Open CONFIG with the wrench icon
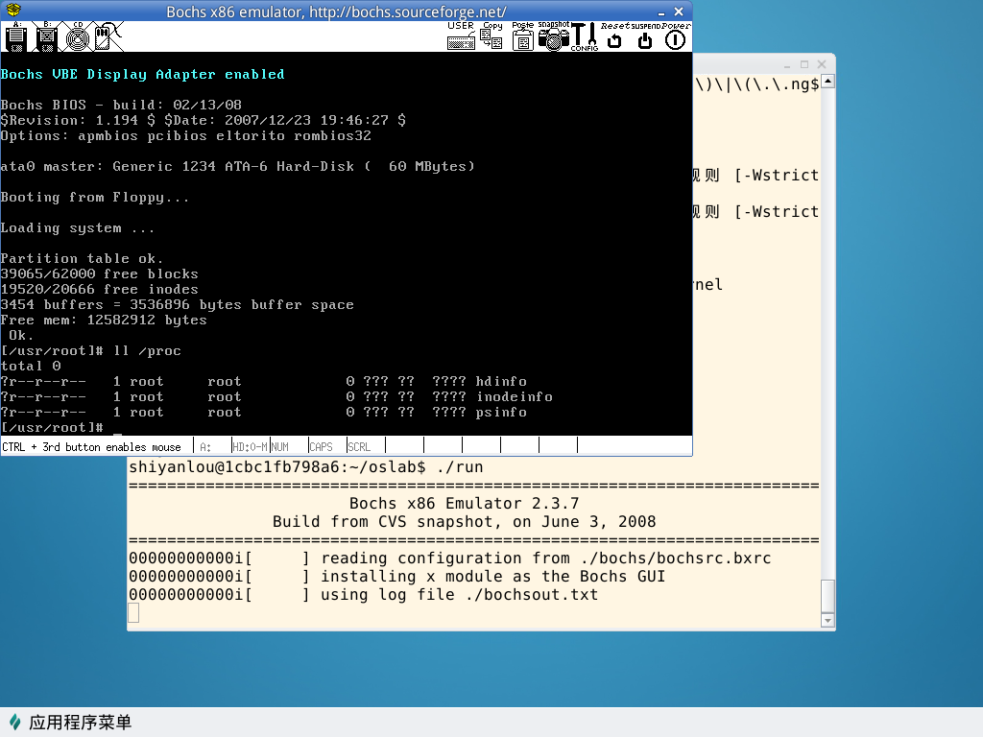This screenshot has height=737, width=983. tap(584, 36)
